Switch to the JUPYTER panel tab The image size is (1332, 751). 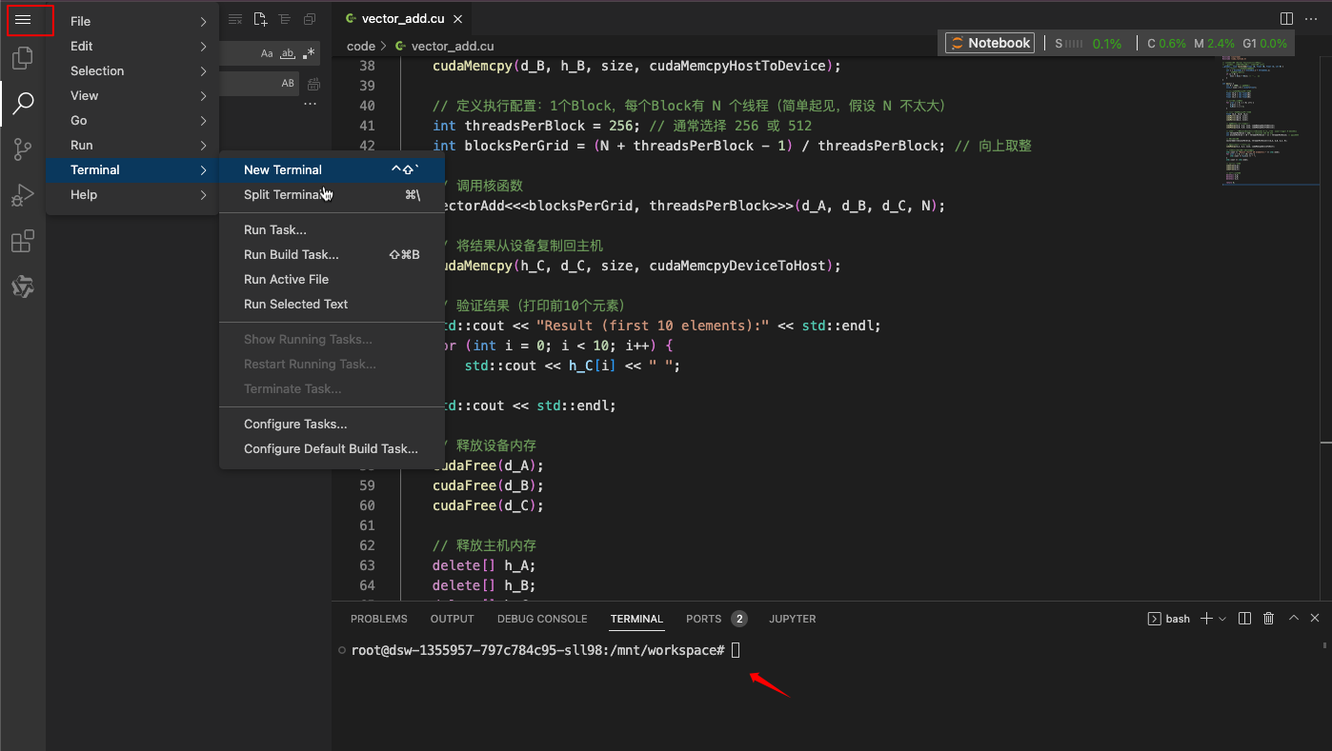pos(793,619)
